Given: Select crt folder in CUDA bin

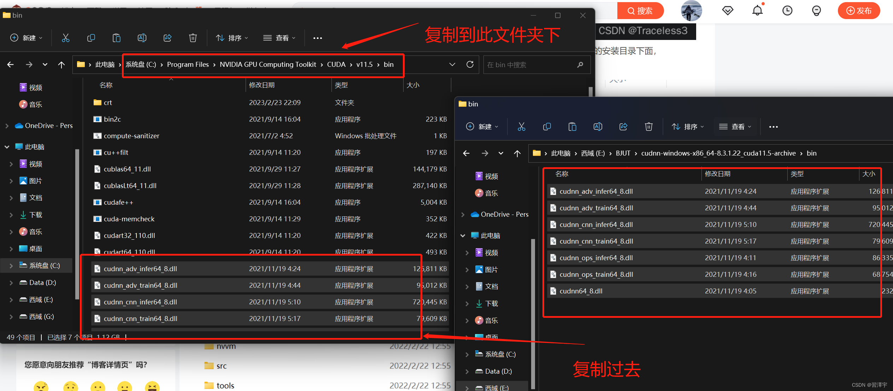Looking at the screenshot, I should [x=270, y=103].
